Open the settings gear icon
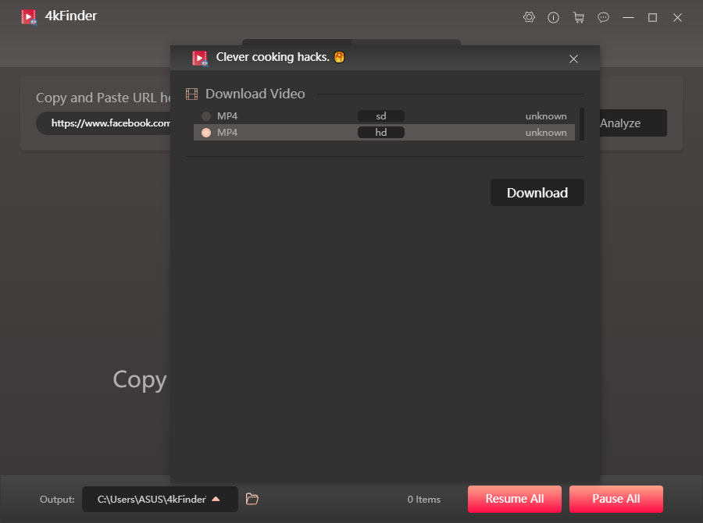 tap(529, 16)
